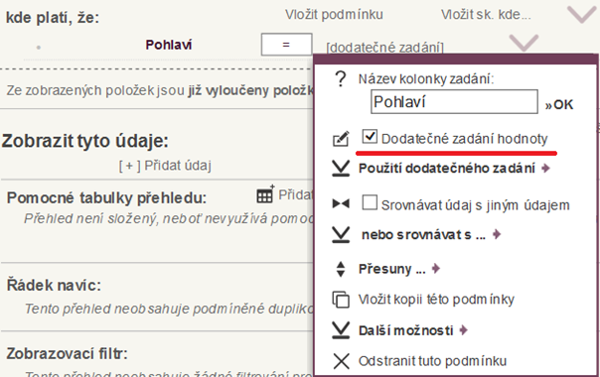Click the X icon beside Odstranit tuto podmínku
This screenshot has width=600, height=377.
tap(341, 361)
